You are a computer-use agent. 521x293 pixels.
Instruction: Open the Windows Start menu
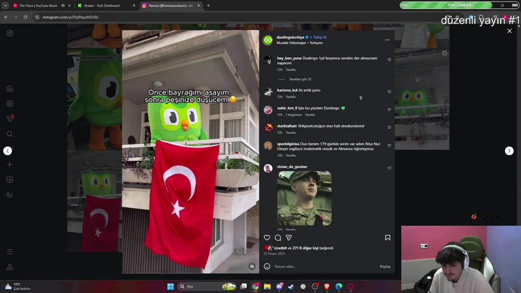[171, 286]
